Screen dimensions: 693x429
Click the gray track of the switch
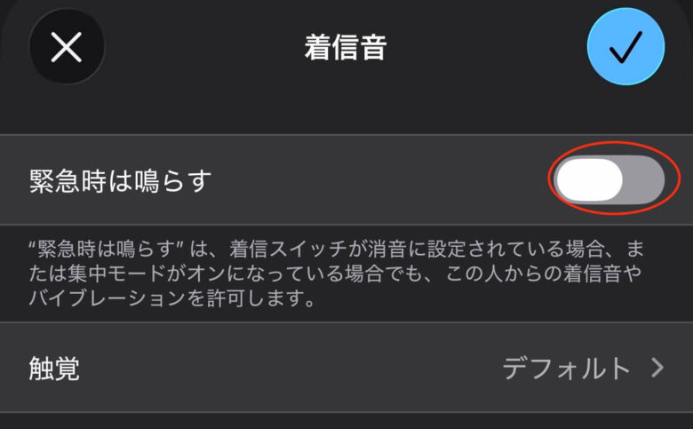643,179
